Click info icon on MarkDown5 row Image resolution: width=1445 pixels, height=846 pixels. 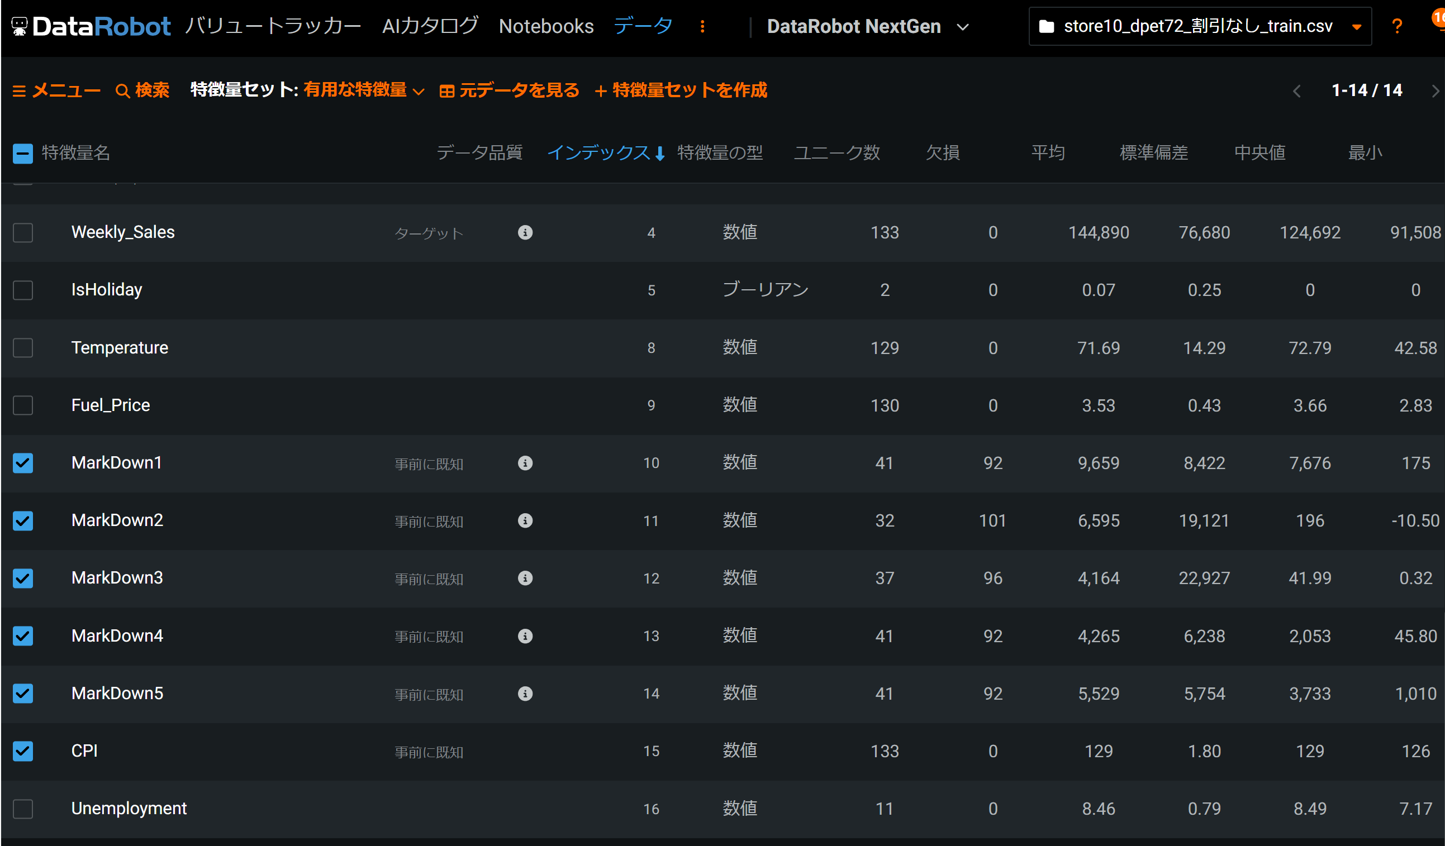pyautogui.click(x=525, y=694)
